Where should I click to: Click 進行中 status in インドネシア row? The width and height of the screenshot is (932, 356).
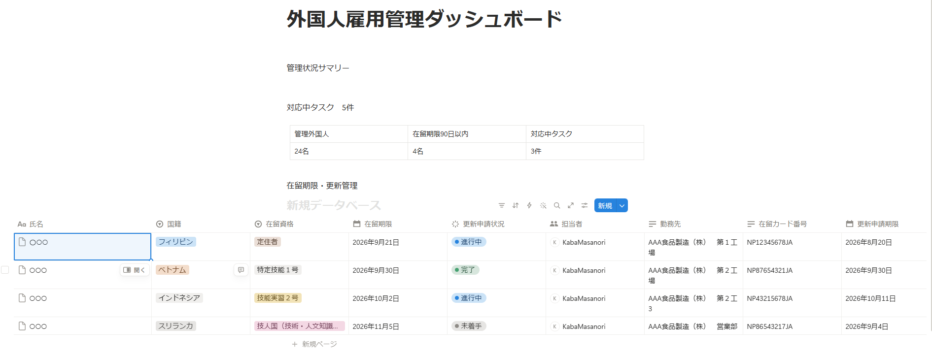[469, 298]
